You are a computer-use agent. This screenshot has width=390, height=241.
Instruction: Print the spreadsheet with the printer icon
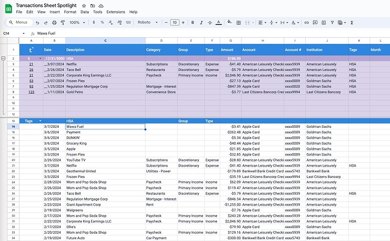[x=54, y=23]
